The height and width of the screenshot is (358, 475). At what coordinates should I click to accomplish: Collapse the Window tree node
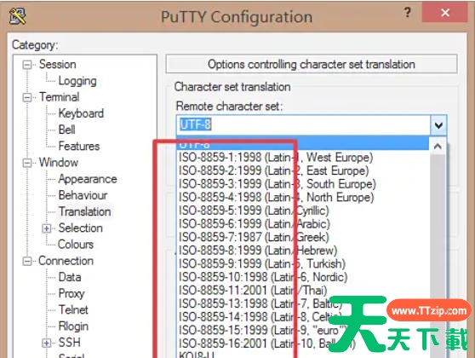[27, 163]
